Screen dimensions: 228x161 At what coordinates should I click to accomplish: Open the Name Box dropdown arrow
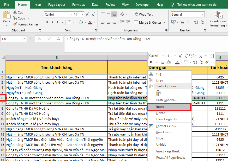click(x=24, y=39)
